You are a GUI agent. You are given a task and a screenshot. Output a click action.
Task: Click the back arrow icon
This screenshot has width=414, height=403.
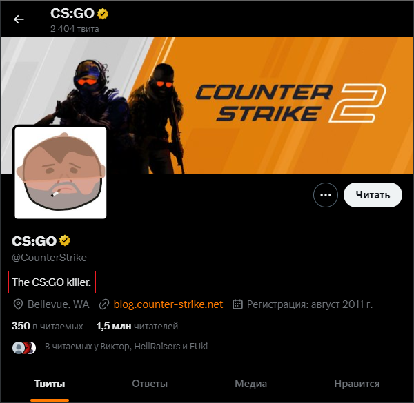[x=19, y=19]
